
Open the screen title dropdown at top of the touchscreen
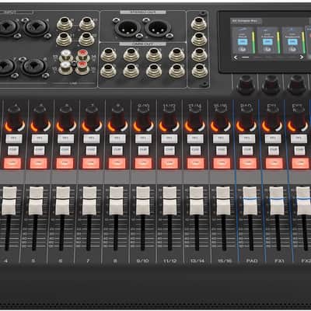[x=246, y=21]
